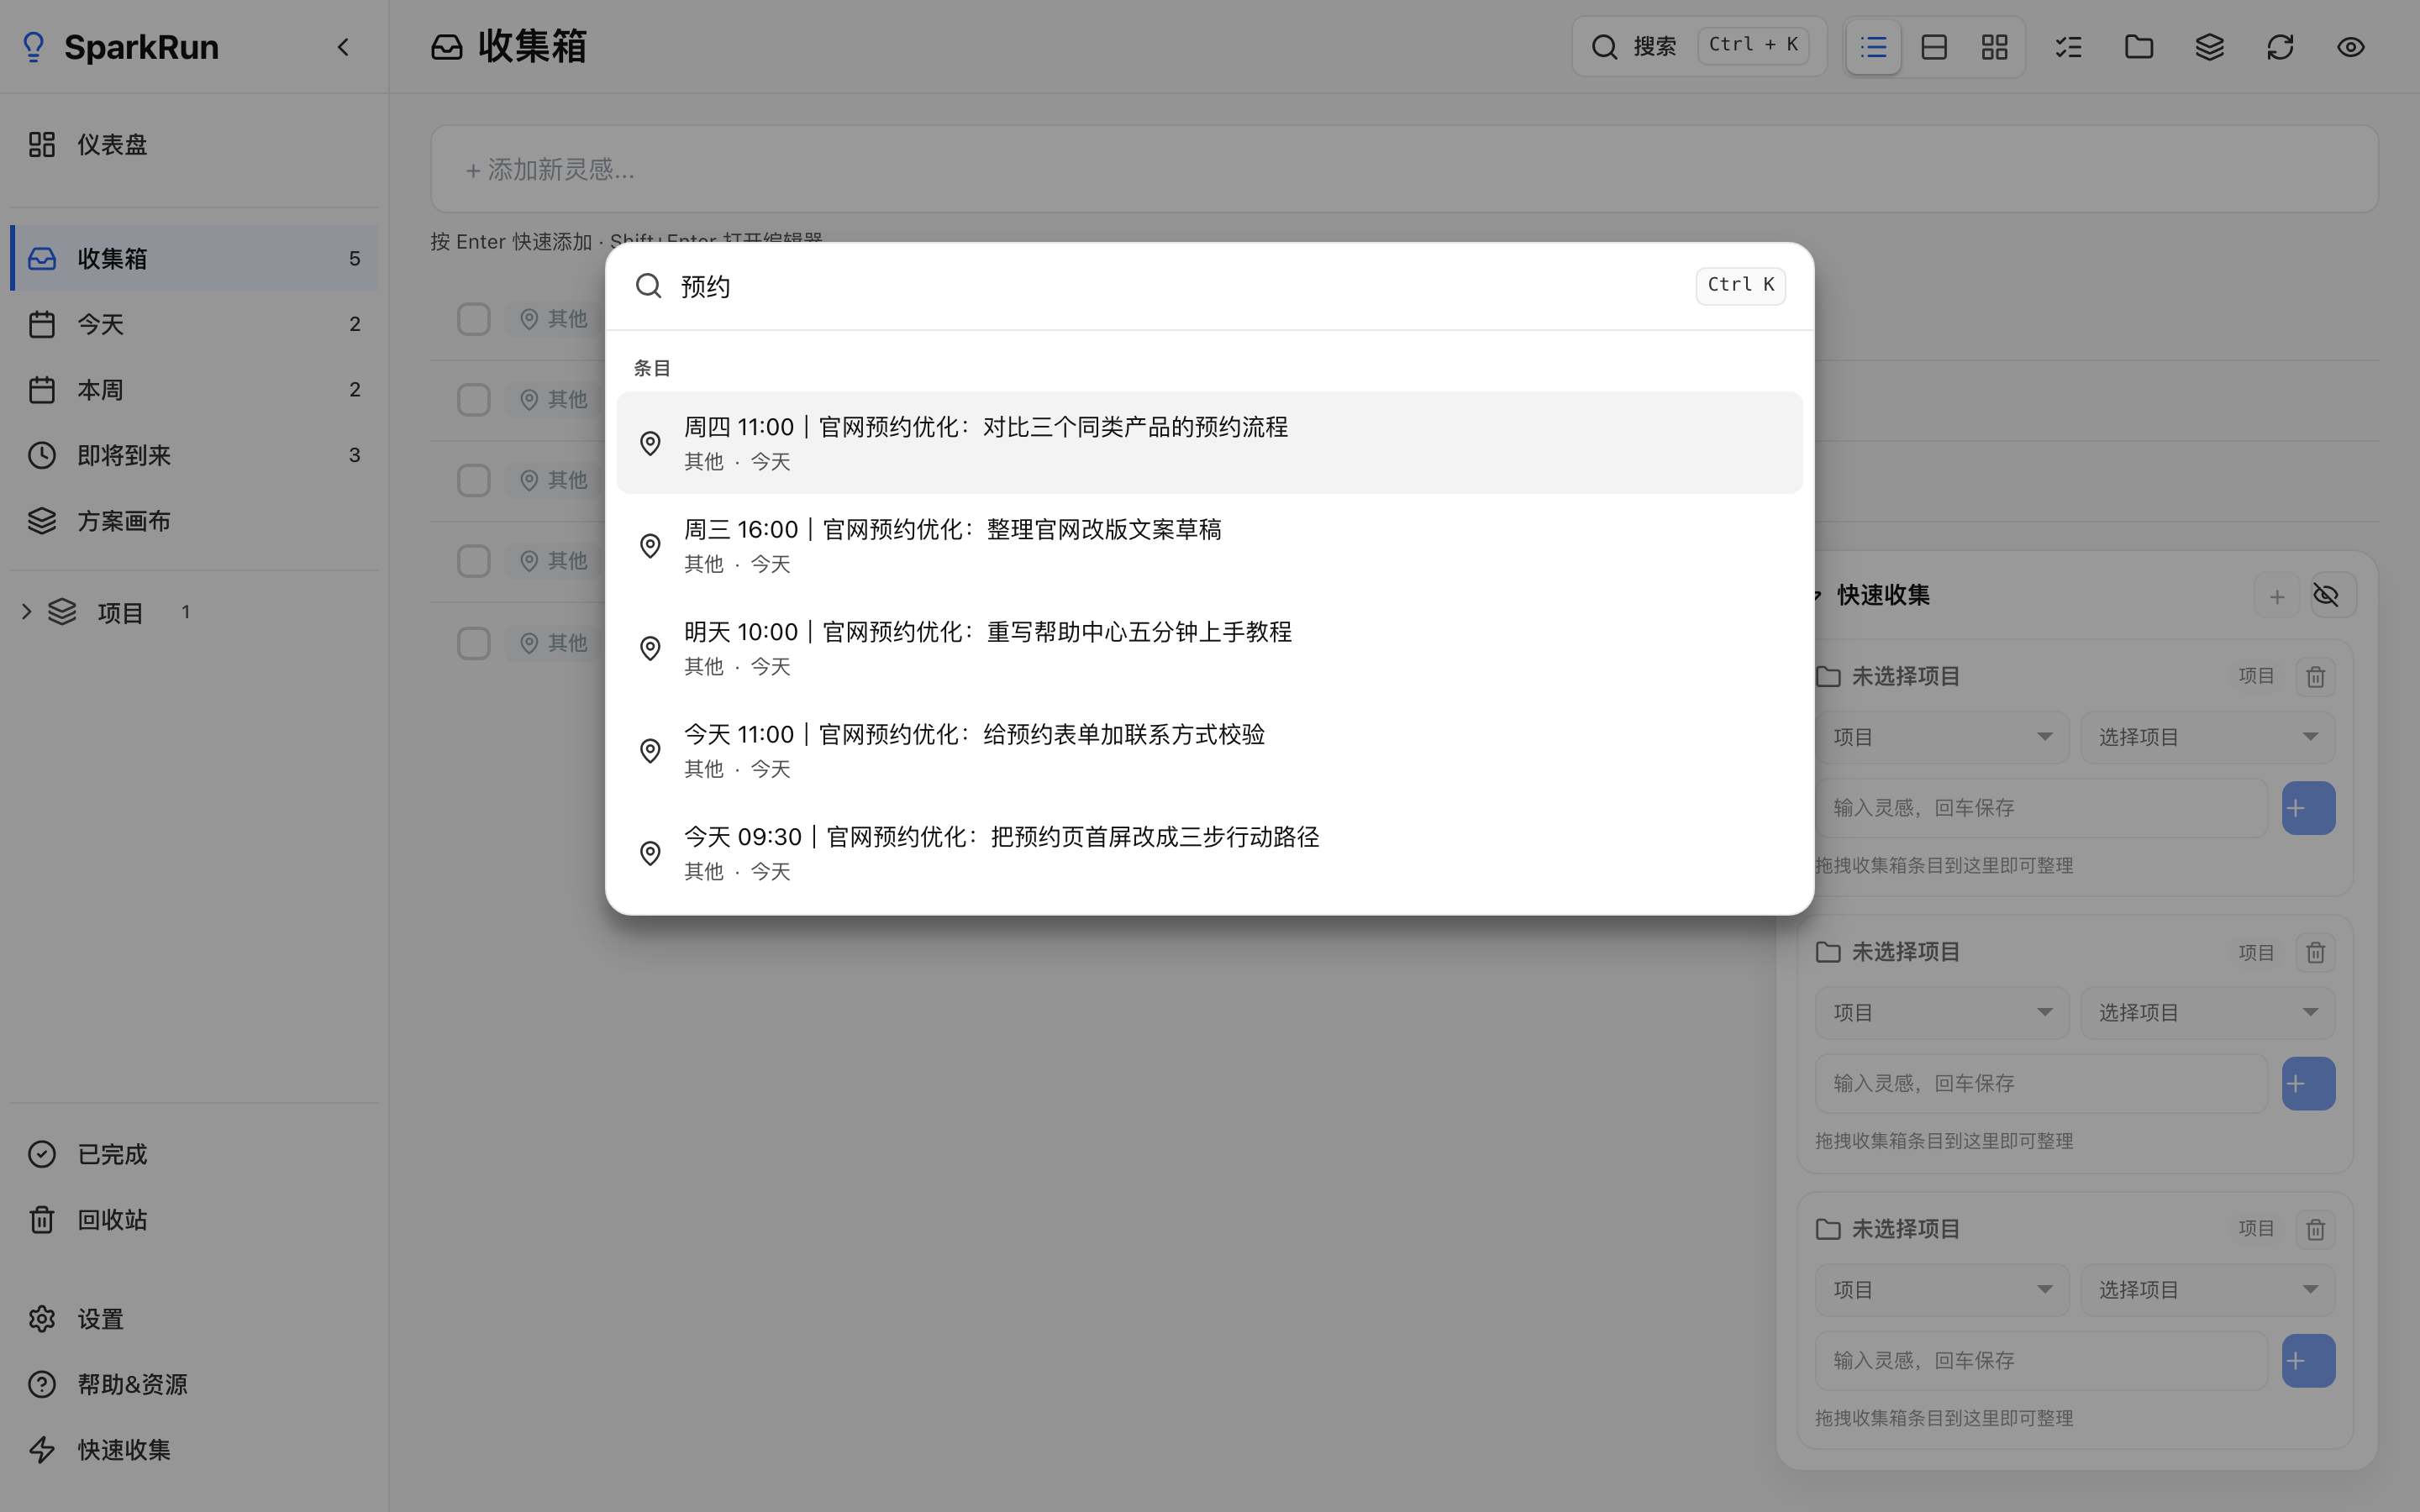The height and width of the screenshot is (1512, 2420).
Task: Open 仪表盘 dashboard in sidebar
Action: click(194, 145)
